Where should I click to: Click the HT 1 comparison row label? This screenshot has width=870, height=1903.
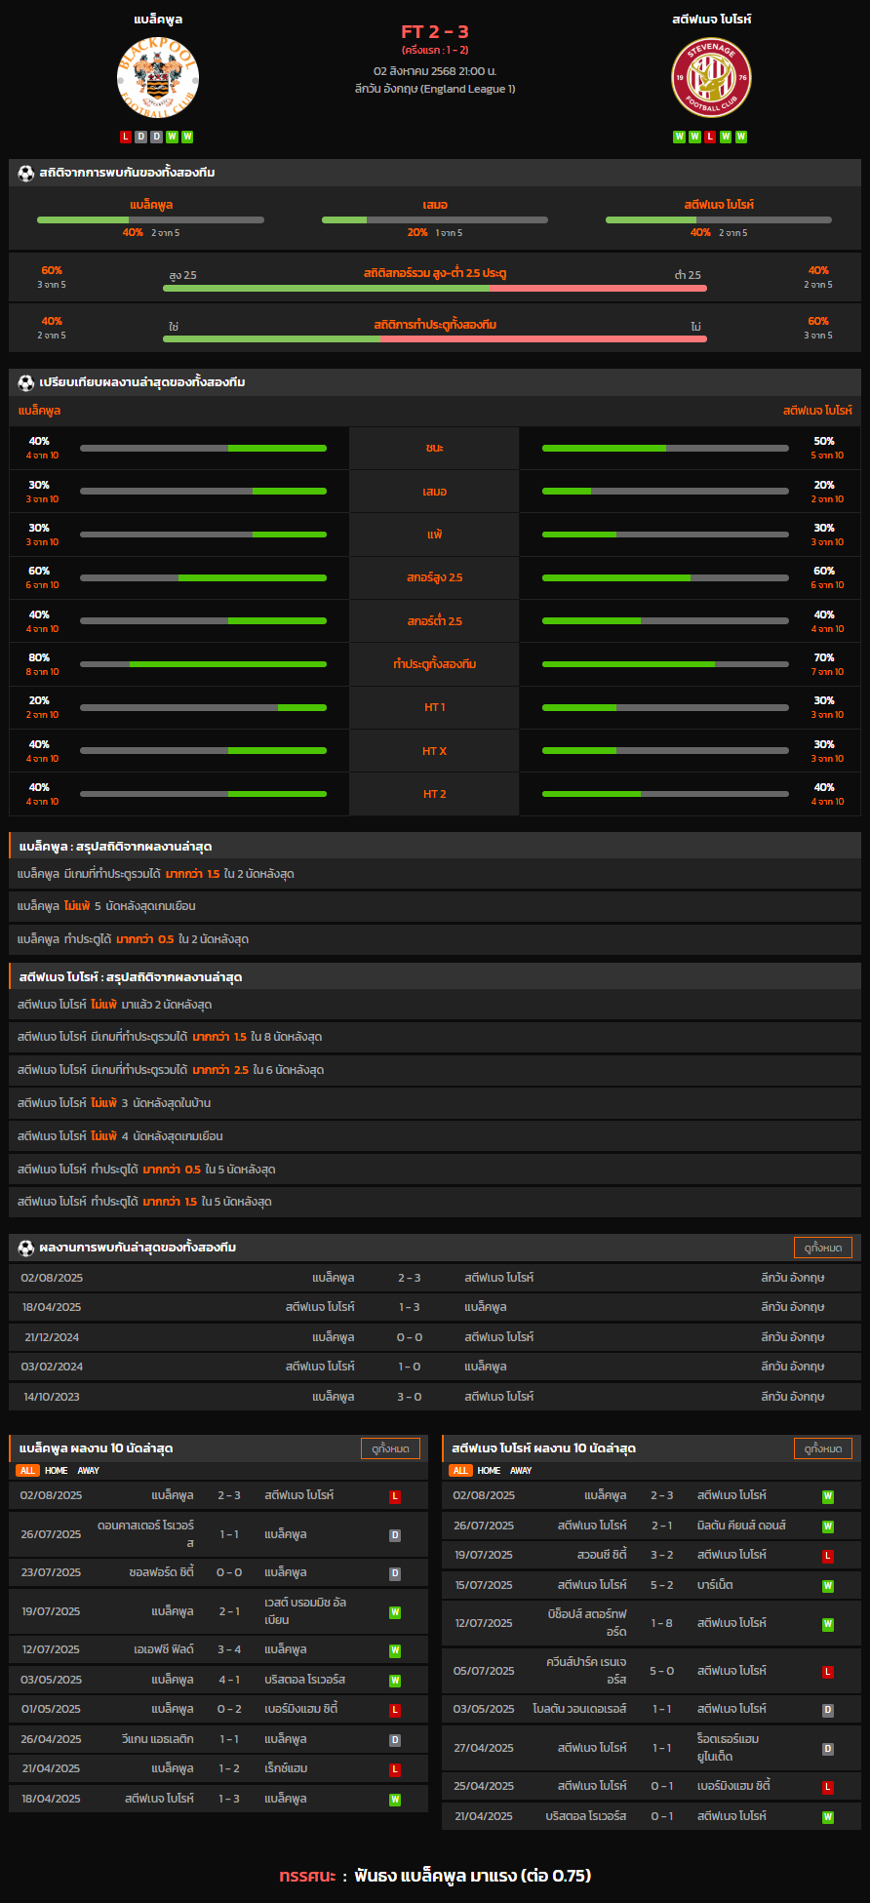coord(434,708)
